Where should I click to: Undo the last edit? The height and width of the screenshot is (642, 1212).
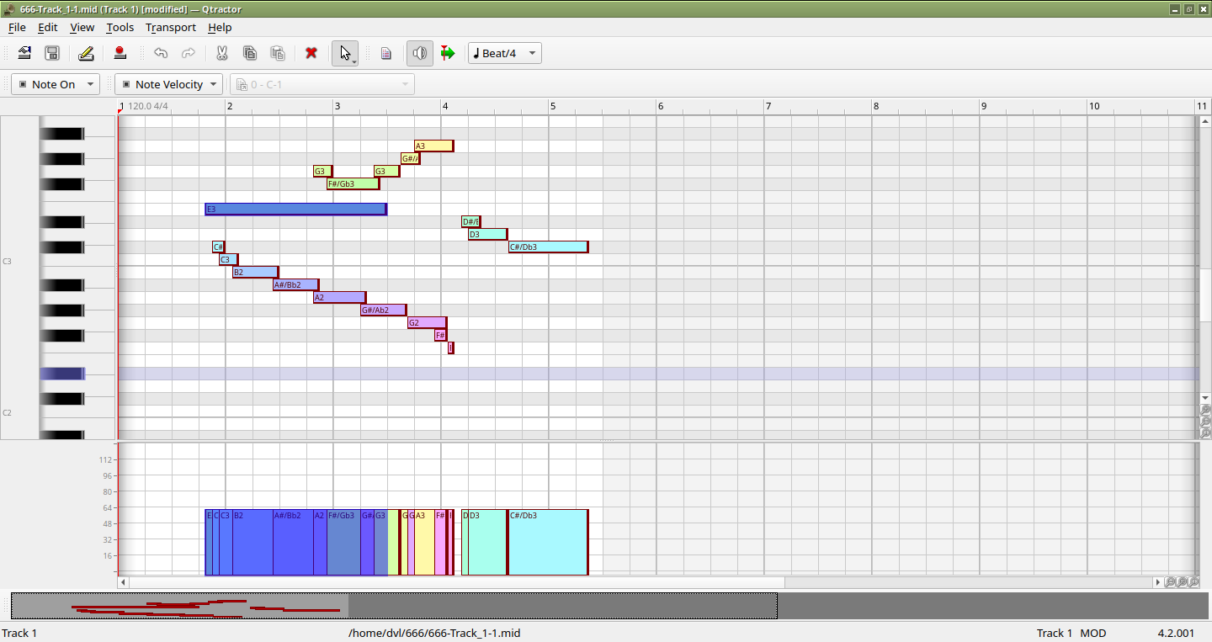pos(161,53)
